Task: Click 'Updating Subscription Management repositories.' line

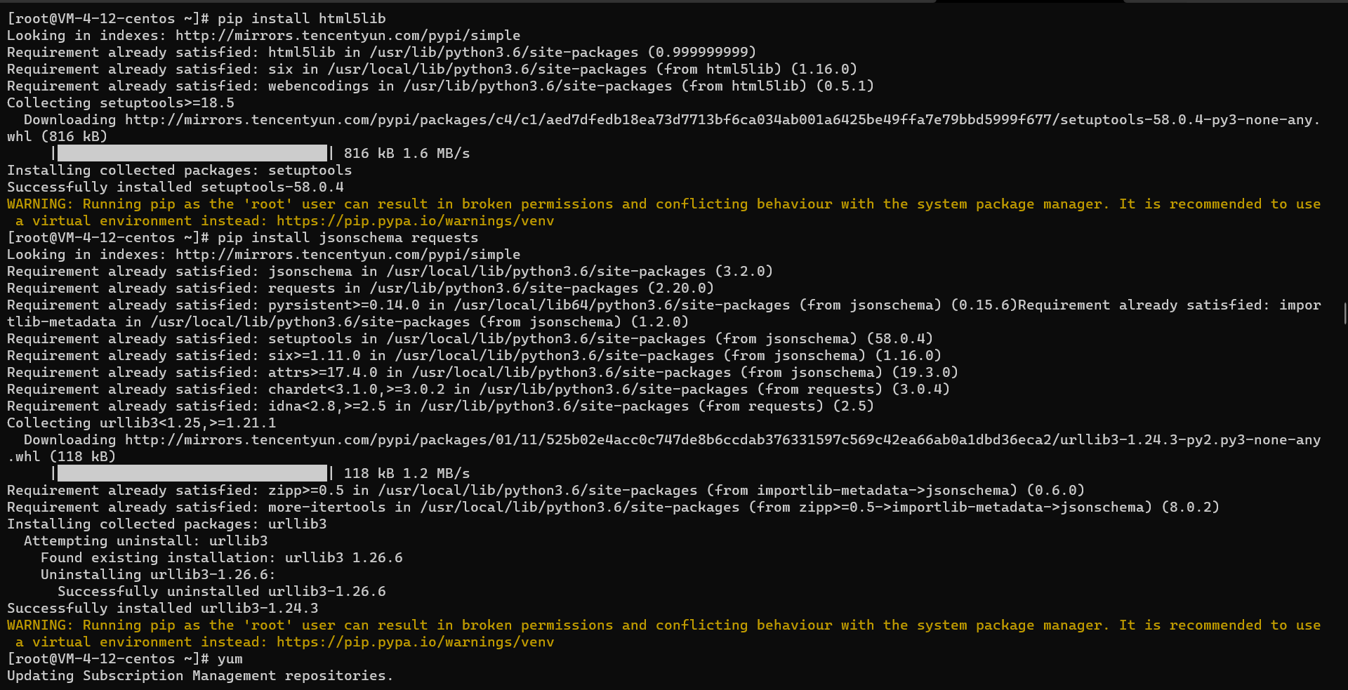Action: pos(199,676)
